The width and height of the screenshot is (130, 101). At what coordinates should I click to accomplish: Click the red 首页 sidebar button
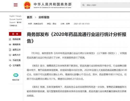(x=15, y=34)
